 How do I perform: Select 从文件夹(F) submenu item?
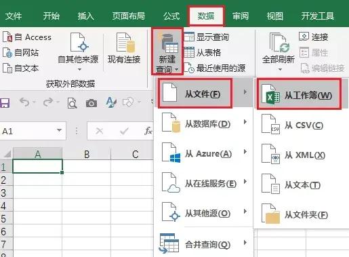(x=302, y=214)
